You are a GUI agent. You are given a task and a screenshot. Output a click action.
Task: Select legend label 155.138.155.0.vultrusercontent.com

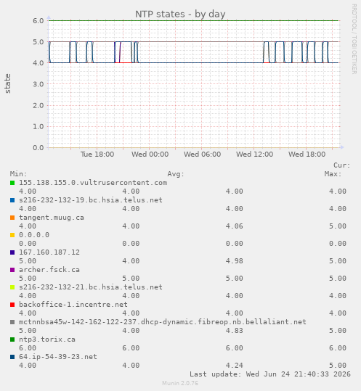click(93, 183)
